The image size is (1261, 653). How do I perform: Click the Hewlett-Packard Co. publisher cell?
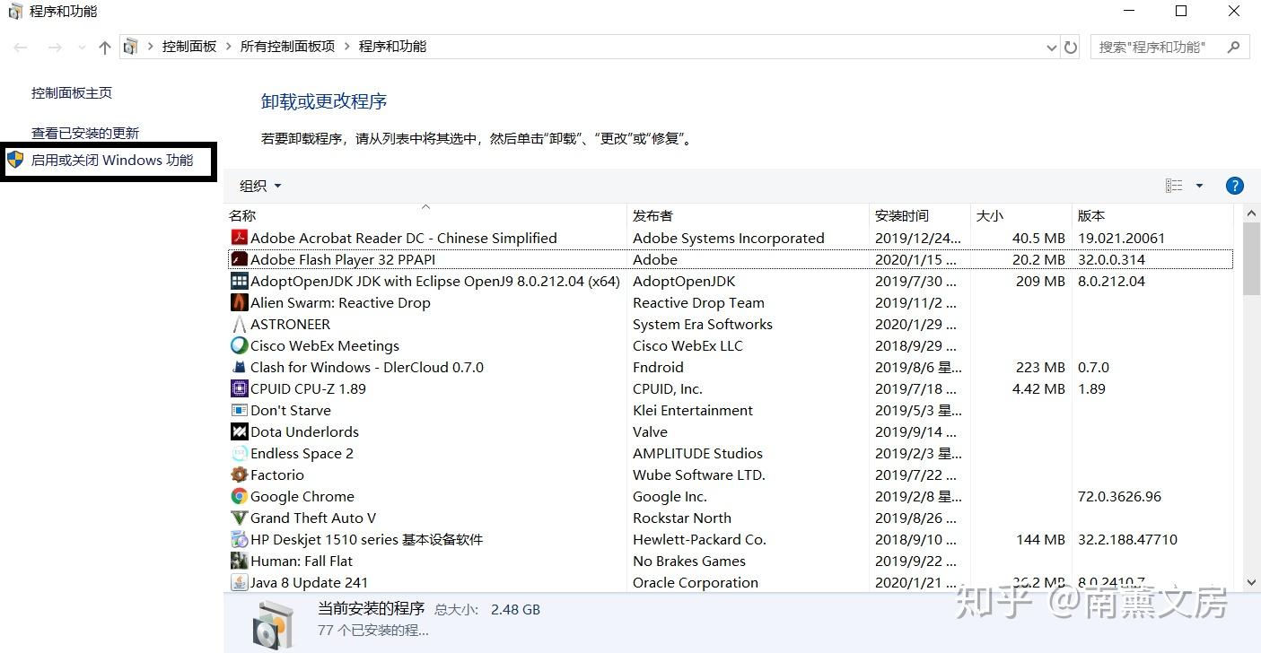click(699, 539)
